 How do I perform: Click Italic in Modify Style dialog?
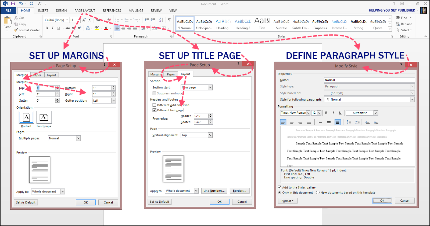pos(333,113)
